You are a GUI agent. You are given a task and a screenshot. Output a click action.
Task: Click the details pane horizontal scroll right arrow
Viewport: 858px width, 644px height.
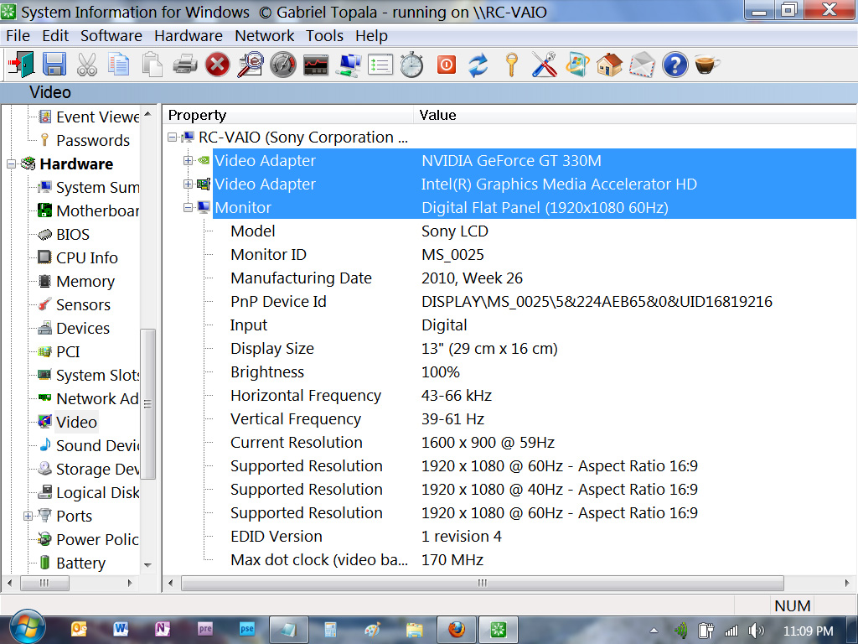point(847,584)
